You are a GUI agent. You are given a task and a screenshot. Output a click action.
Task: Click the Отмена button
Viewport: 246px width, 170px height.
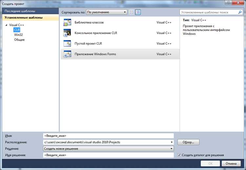point(231,163)
